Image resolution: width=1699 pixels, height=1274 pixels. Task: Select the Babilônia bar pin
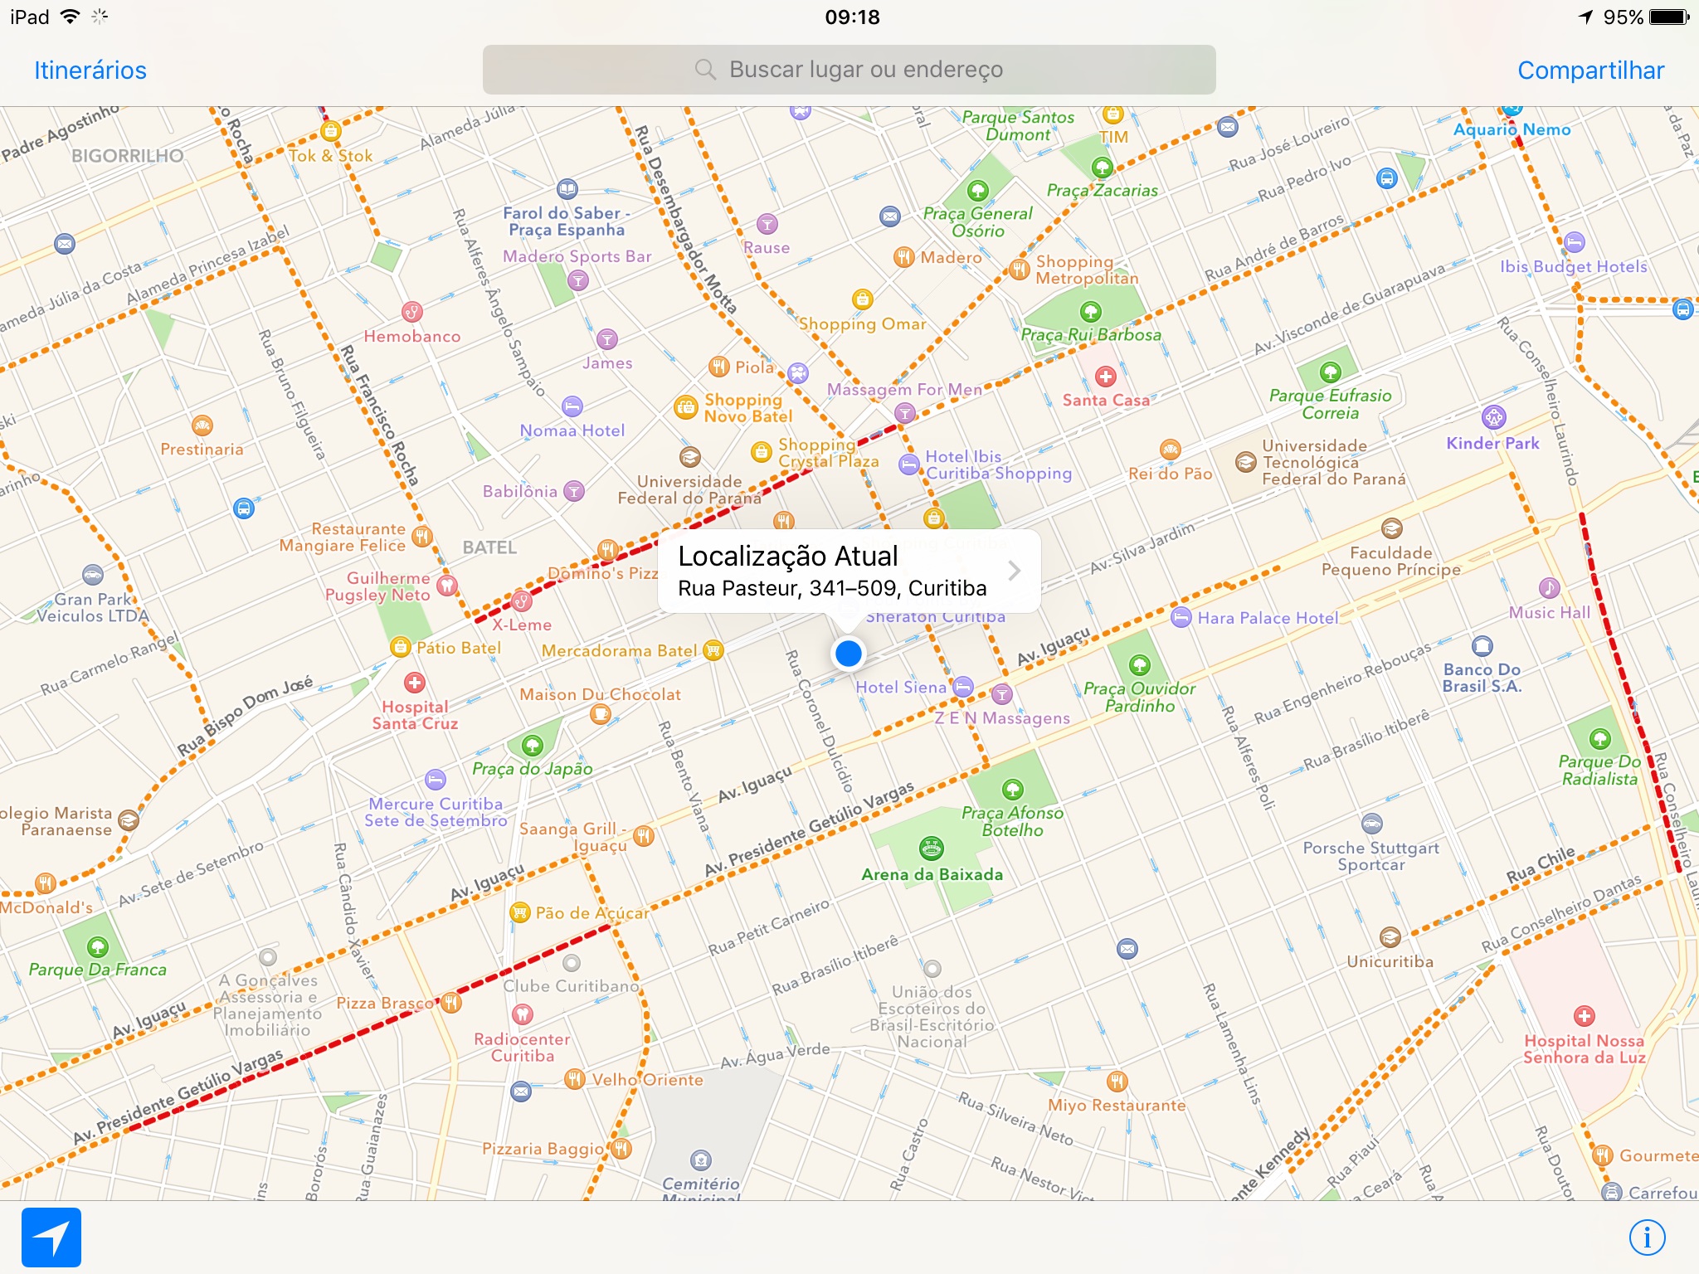[x=573, y=491]
